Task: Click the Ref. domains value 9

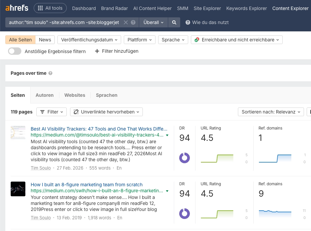Action: tap(261, 194)
